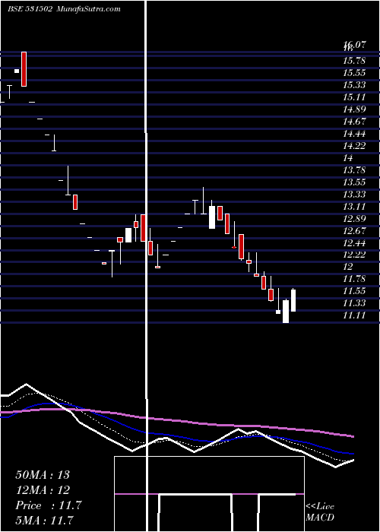Click the 11.78 price axis label
Image resolution: width=380 pixels, height=532 pixels.
[x=354, y=279]
